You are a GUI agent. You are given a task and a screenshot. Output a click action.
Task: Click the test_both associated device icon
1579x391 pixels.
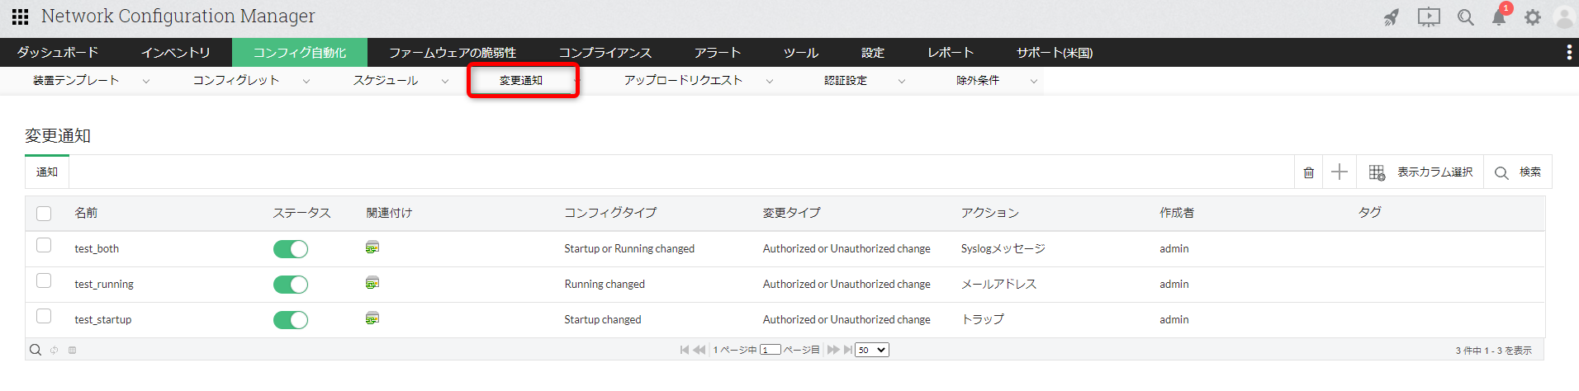tap(372, 247)
